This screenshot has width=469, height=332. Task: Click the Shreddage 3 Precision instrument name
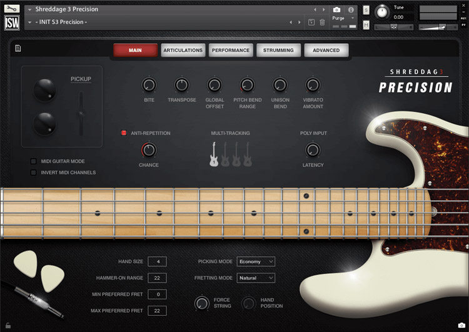[x=67, y=9]
